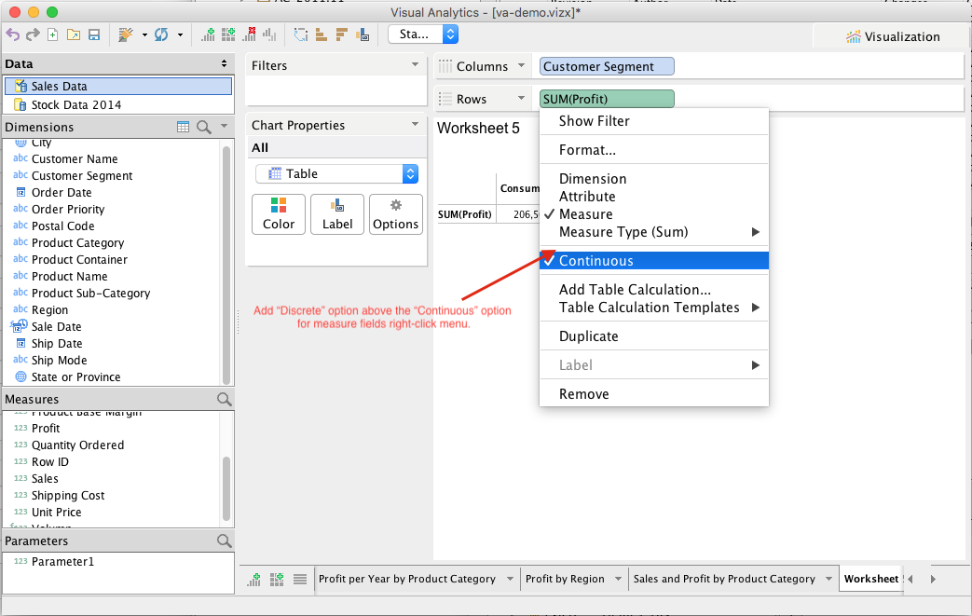Open the 'Sta...' view size combo box
972x616 pixels.
click(423, 34)
